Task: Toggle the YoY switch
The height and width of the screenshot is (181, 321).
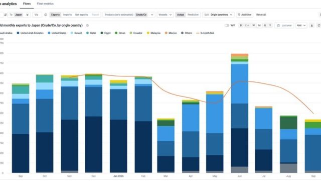Action: click(227, 26)
